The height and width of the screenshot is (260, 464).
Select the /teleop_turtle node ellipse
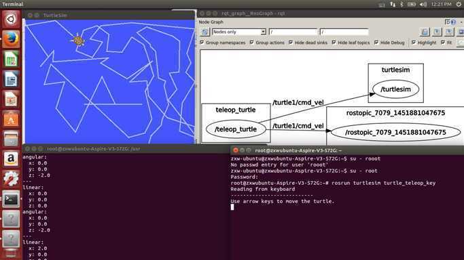tap(236, 129)
